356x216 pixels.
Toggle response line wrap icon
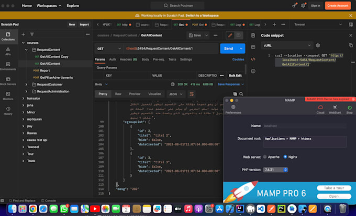192,94
